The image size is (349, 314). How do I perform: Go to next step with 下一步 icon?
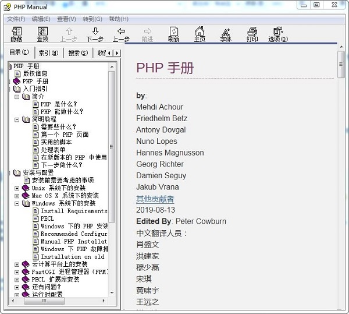click(95, 34)
